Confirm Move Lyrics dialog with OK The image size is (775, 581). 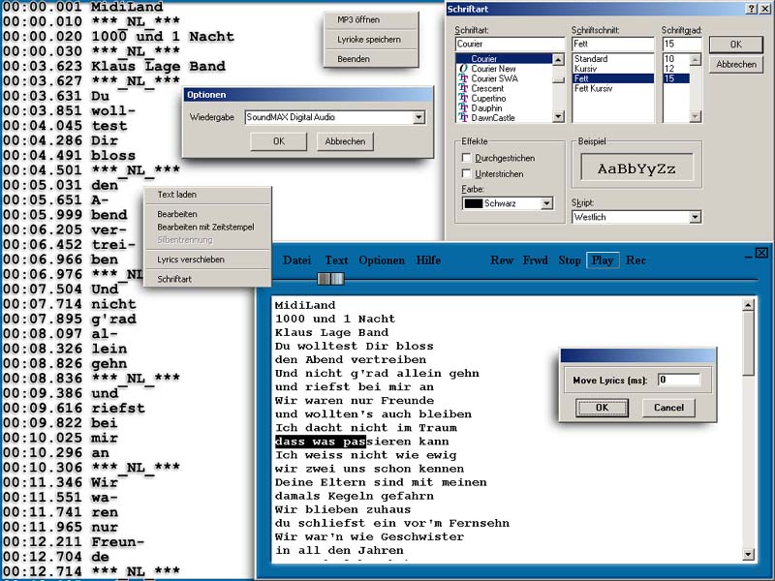602,408
